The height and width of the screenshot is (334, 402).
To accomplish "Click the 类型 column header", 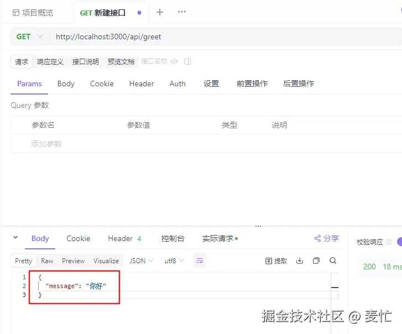I will pyautogui.click(x=229, y=125).
